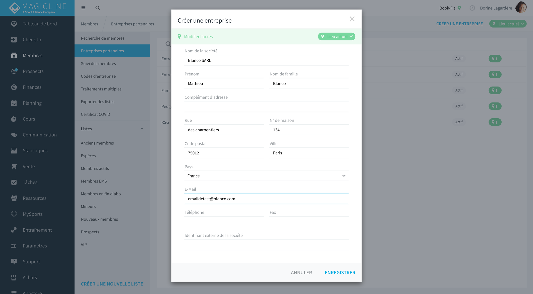
Task: Click location badge of Peugeot row
Action: coord(495,106)
